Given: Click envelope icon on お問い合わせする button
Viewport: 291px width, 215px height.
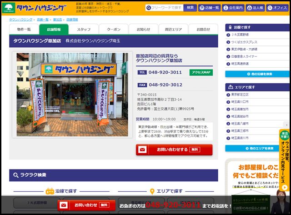Looking at the screenshot, I should 142,150.
